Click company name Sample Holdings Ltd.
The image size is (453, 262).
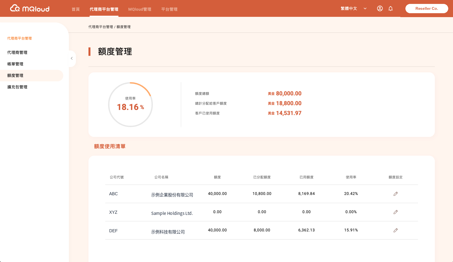(172, 213)
